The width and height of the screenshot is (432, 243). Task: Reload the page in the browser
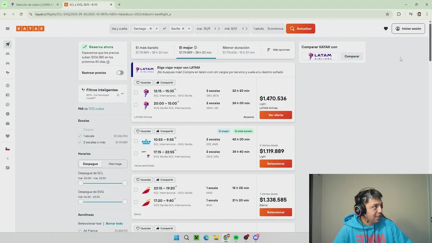tap(21, 14)
